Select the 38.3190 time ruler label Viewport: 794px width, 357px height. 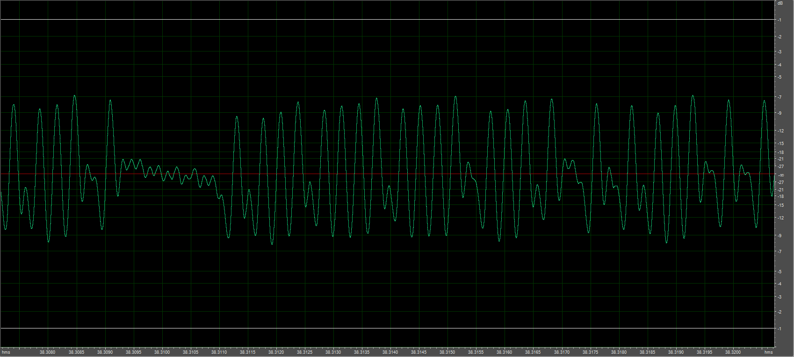pos(676,352)
